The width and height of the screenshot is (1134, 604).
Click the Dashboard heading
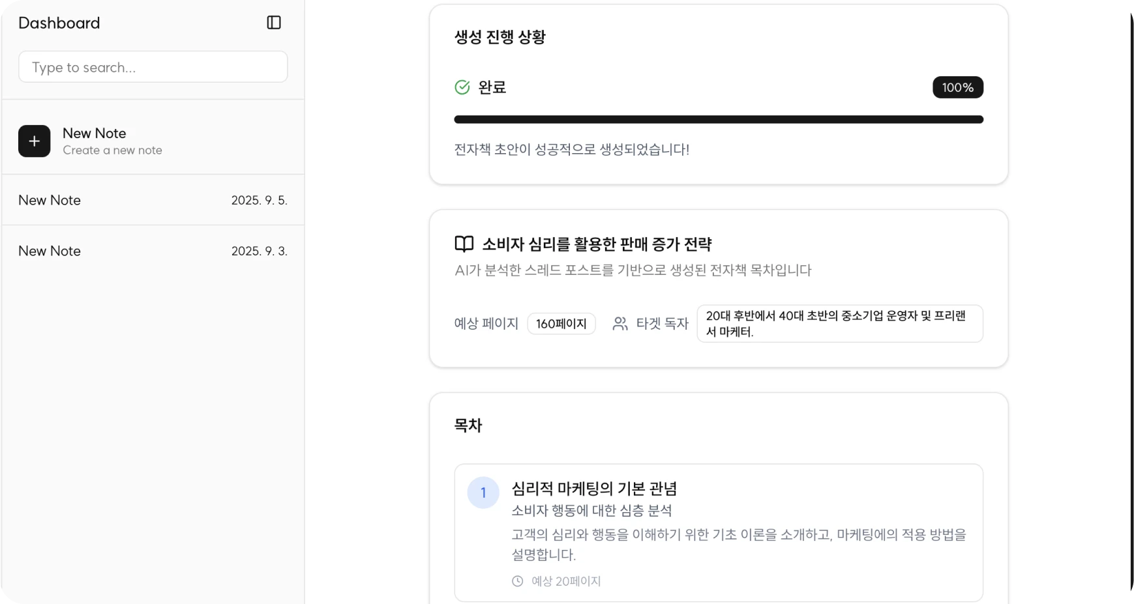click(x=59, y=23)
